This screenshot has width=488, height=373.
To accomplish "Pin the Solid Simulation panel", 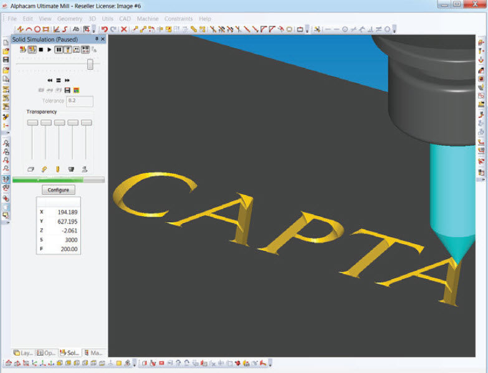I will click(97, 39).
